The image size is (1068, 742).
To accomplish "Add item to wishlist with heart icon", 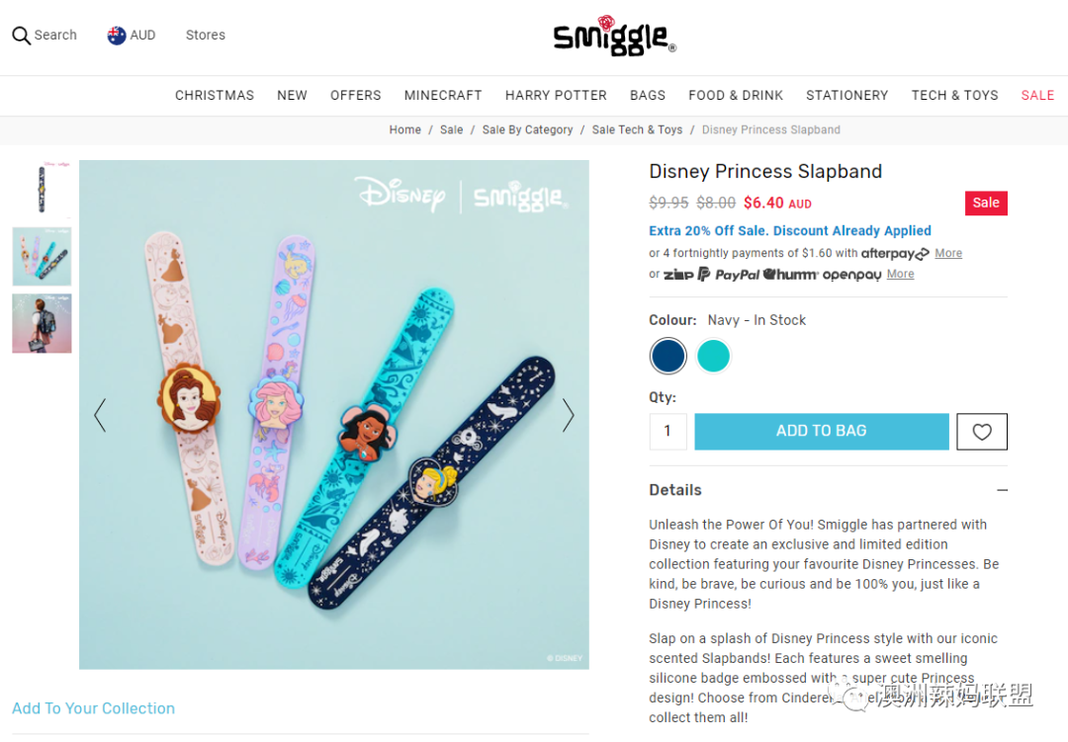I will coord(982,432).
